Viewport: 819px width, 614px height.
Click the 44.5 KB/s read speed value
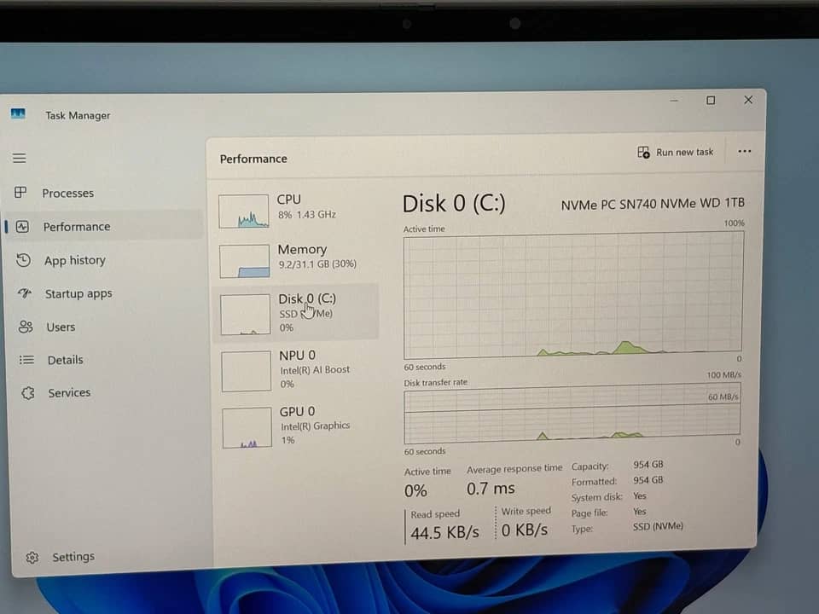pos(444,532)
